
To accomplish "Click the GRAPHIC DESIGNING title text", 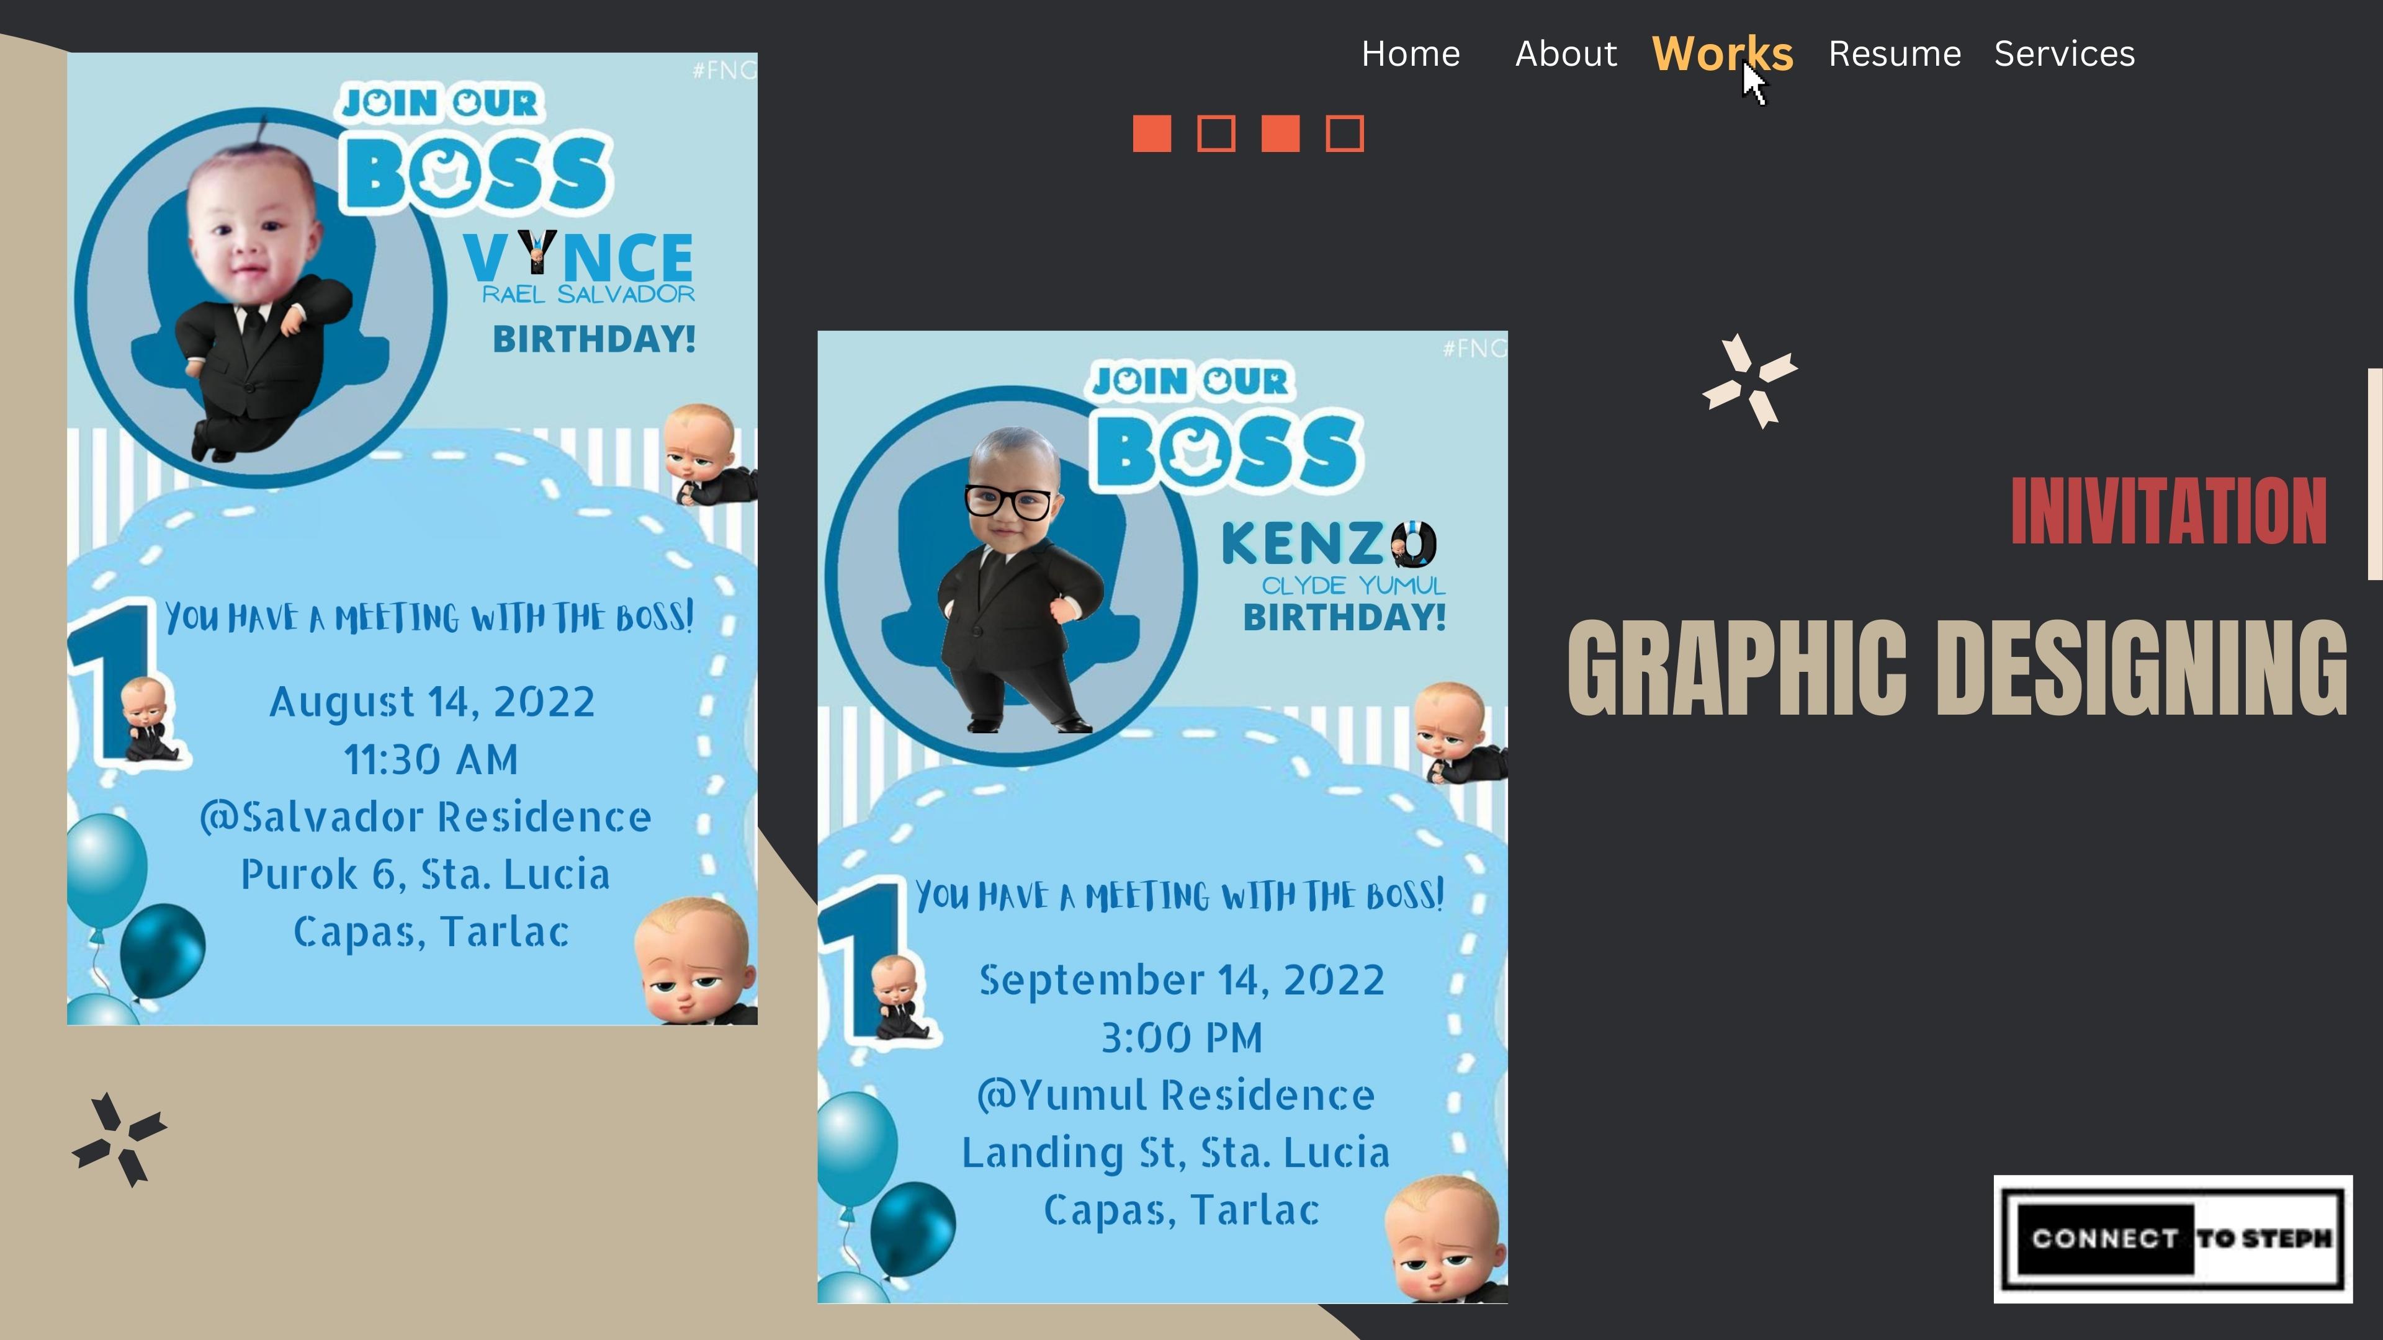I will (x=1957, y=668).
